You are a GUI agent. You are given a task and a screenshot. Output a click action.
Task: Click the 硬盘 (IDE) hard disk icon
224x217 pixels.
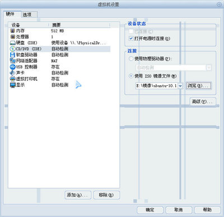[x=13, y=43]
